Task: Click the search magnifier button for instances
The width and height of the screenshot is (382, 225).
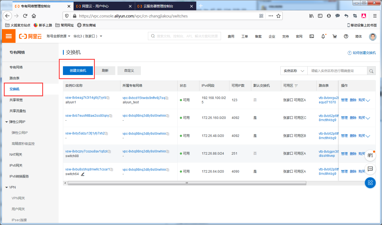Action: tap(371, 71)
